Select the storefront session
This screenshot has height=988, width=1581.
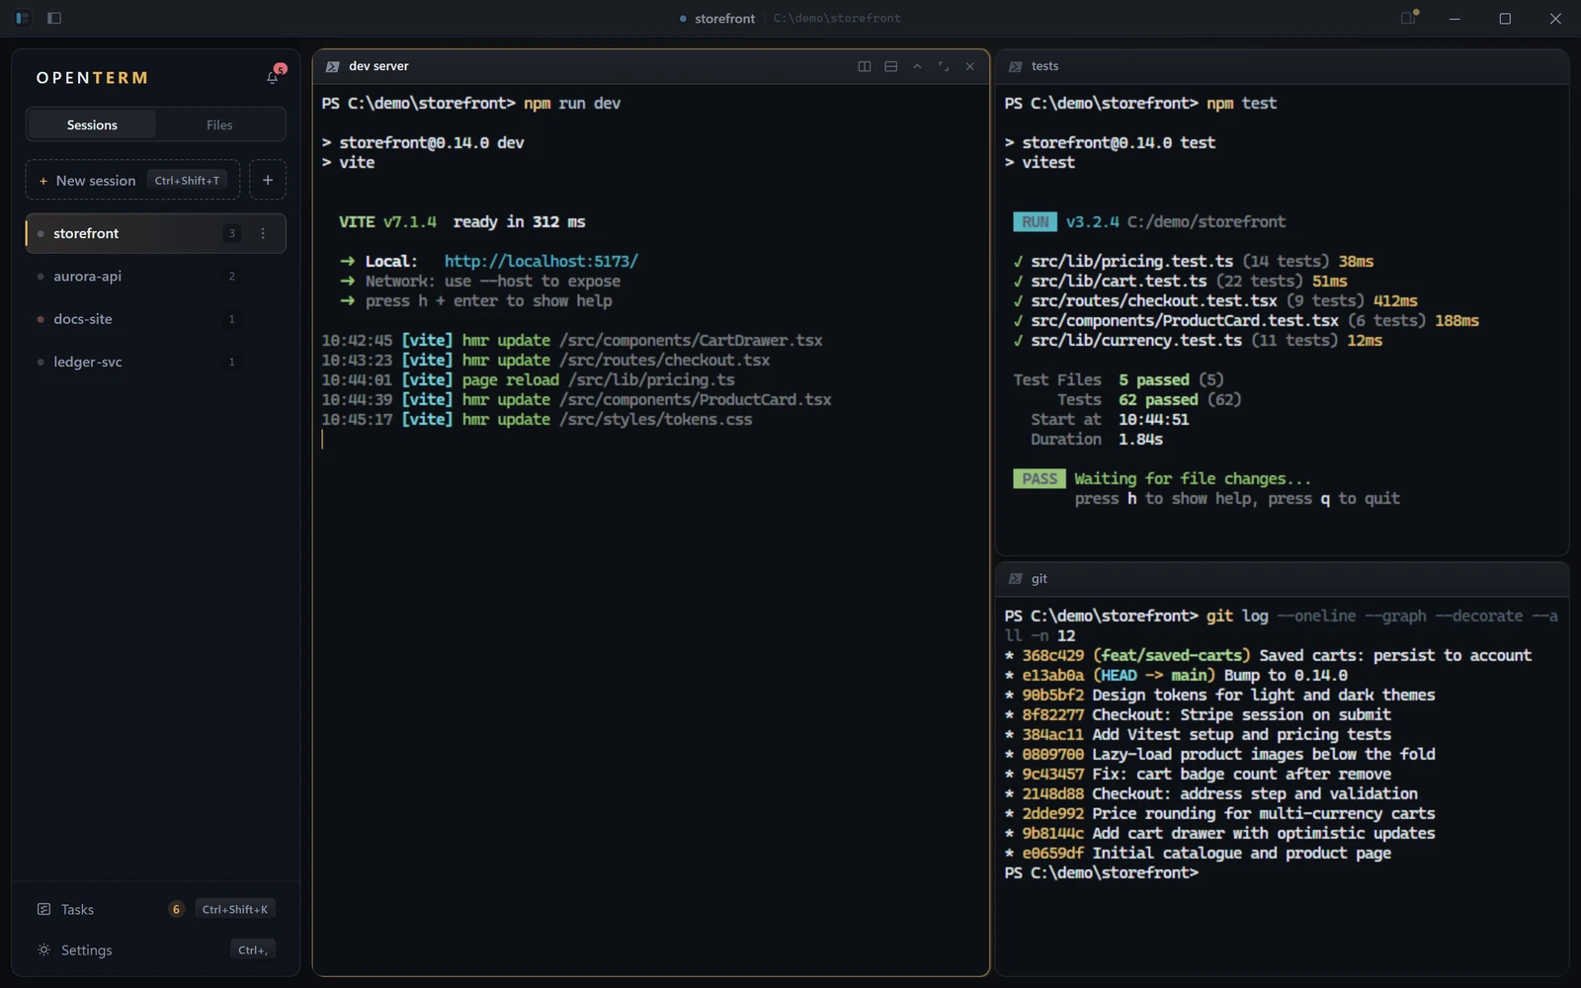point(155,233)
